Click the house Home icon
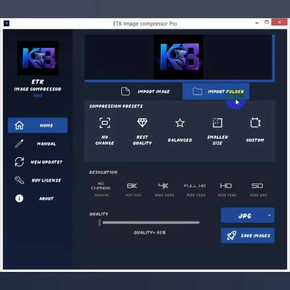The height and width of the screenshot is (290, 290). [19, 125]
